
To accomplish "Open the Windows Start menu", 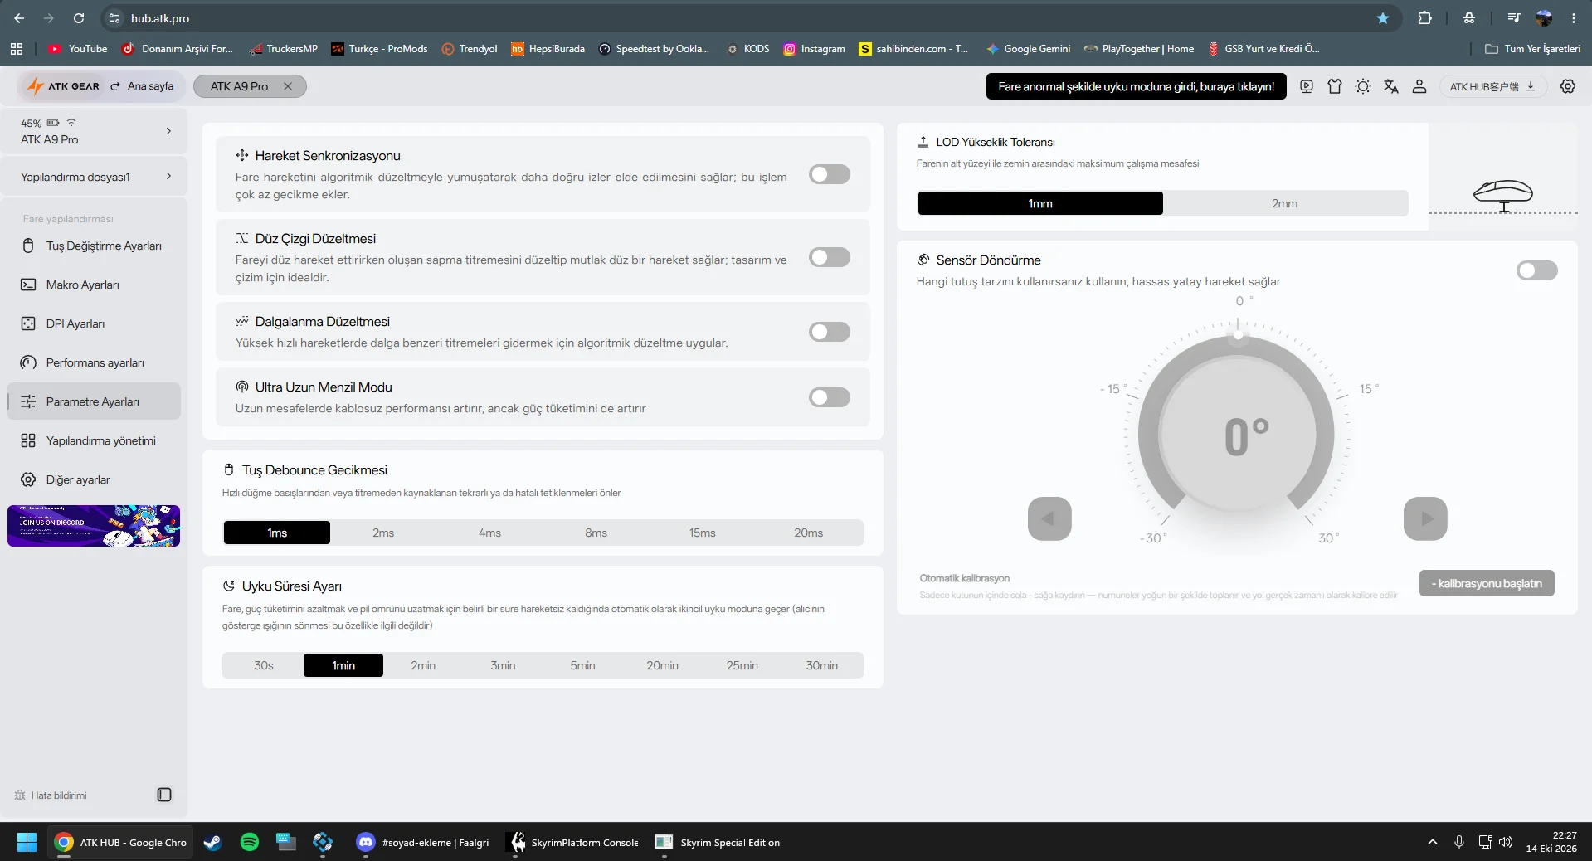I will [x=27, y=843].
